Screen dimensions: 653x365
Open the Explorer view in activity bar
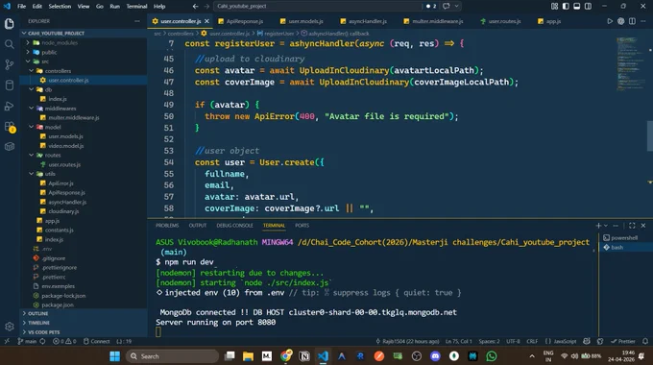tap(10, 24)
